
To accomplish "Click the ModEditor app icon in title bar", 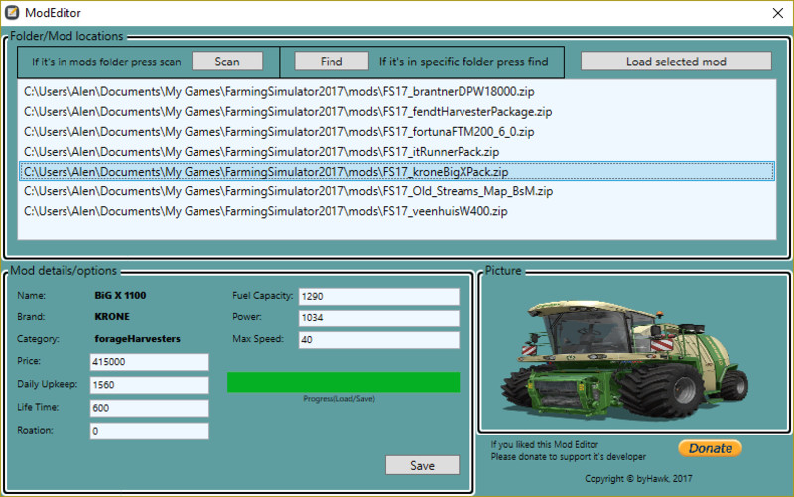I will coord(13,13).
